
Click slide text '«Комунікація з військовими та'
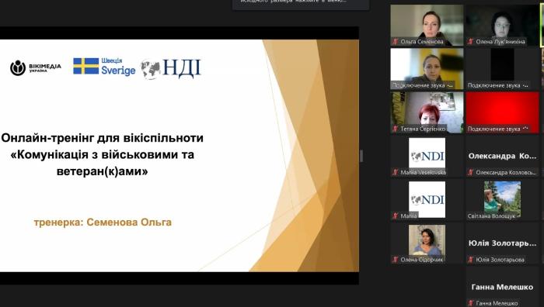102,154
